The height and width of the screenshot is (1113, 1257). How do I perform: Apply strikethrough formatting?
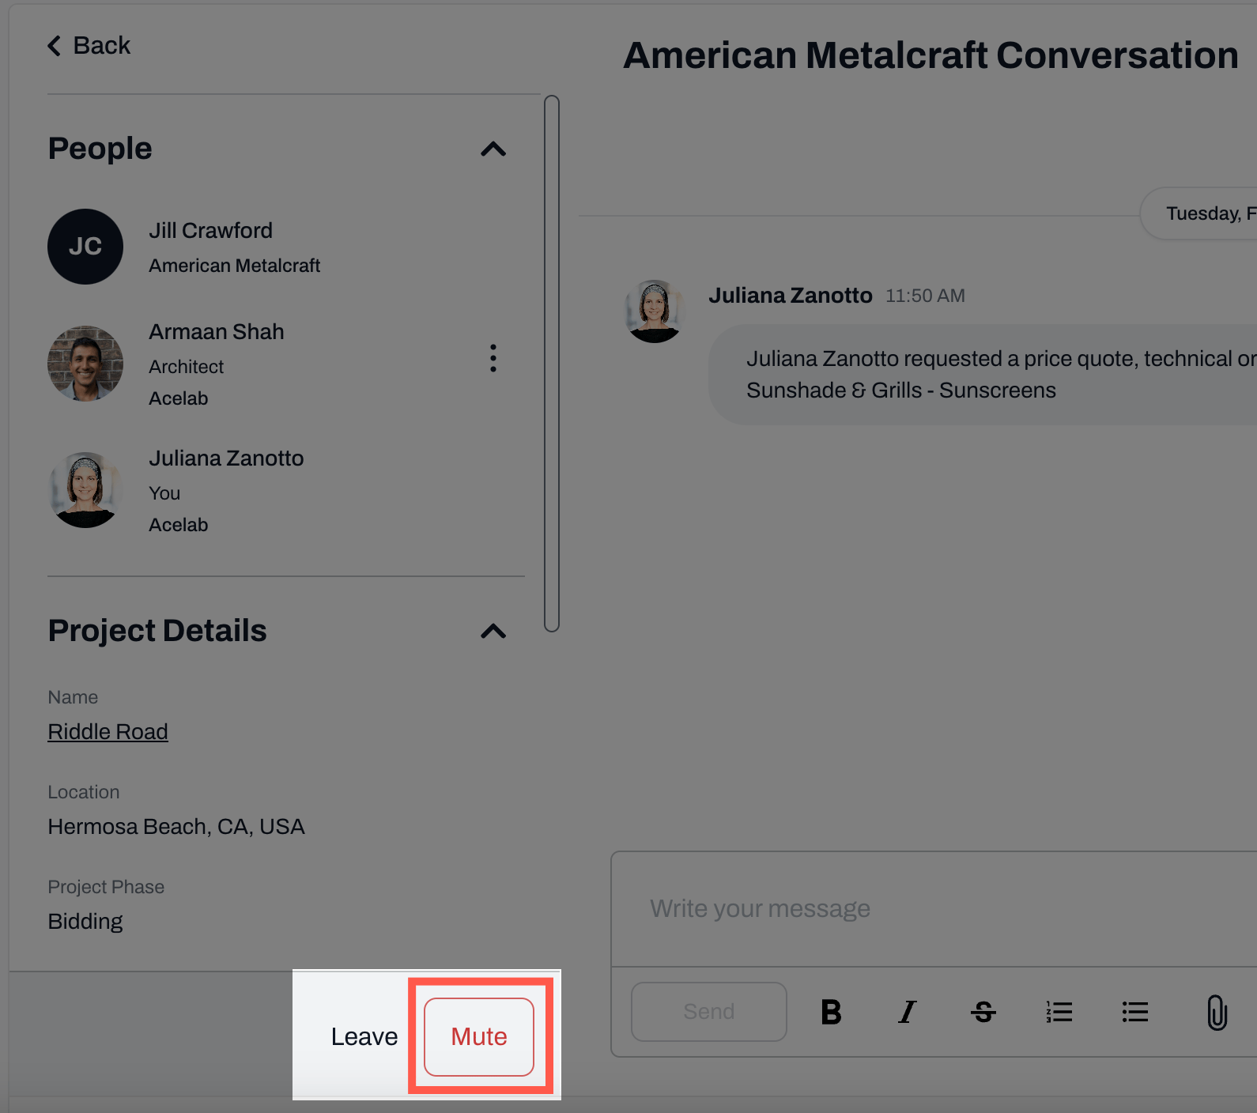(x=983, y=1012)
